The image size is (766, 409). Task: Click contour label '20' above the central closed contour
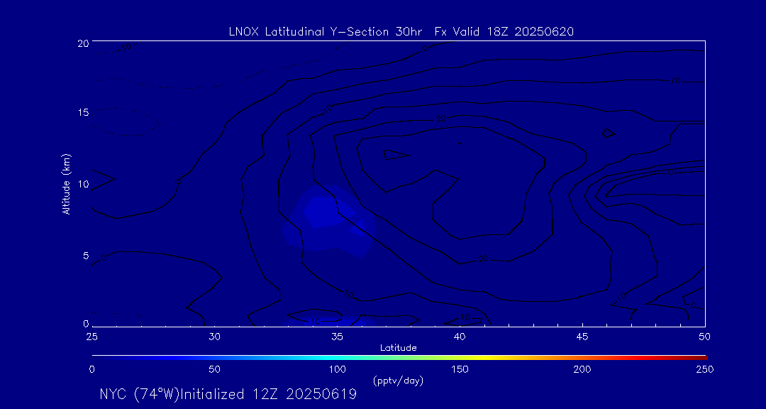point(441,119)
